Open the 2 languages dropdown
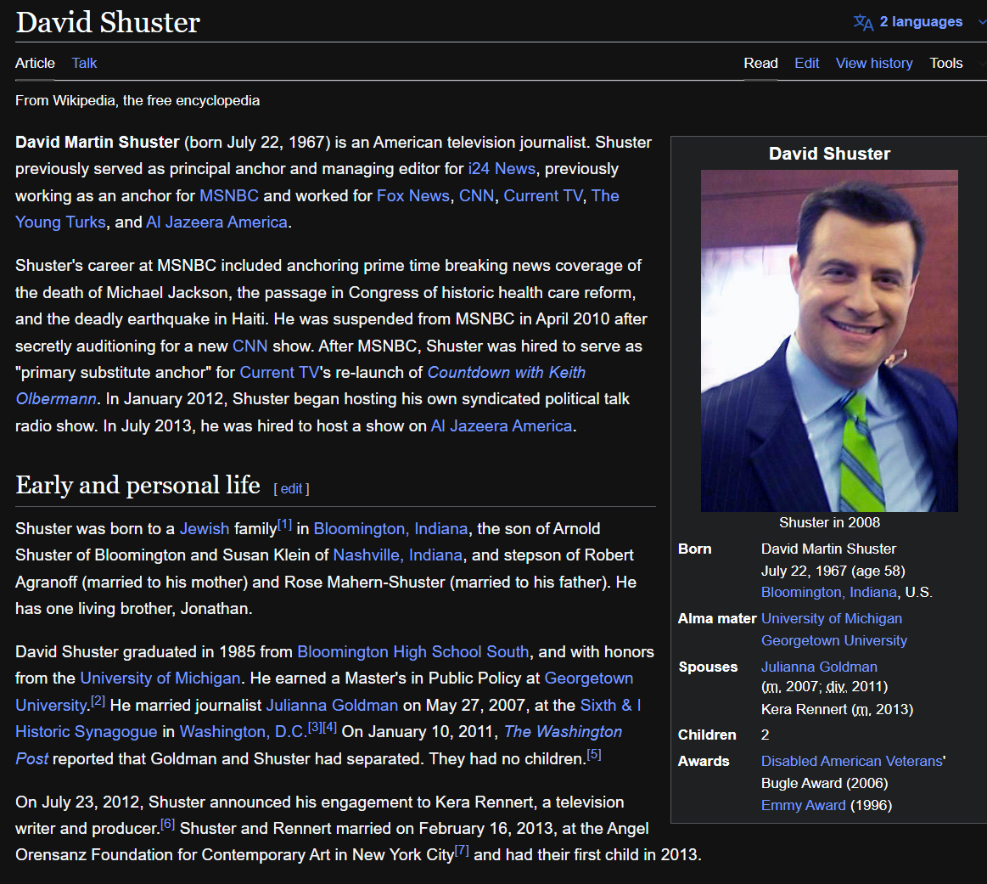Image resolution: width=987 pixels, height=884 pixels. 920,22
